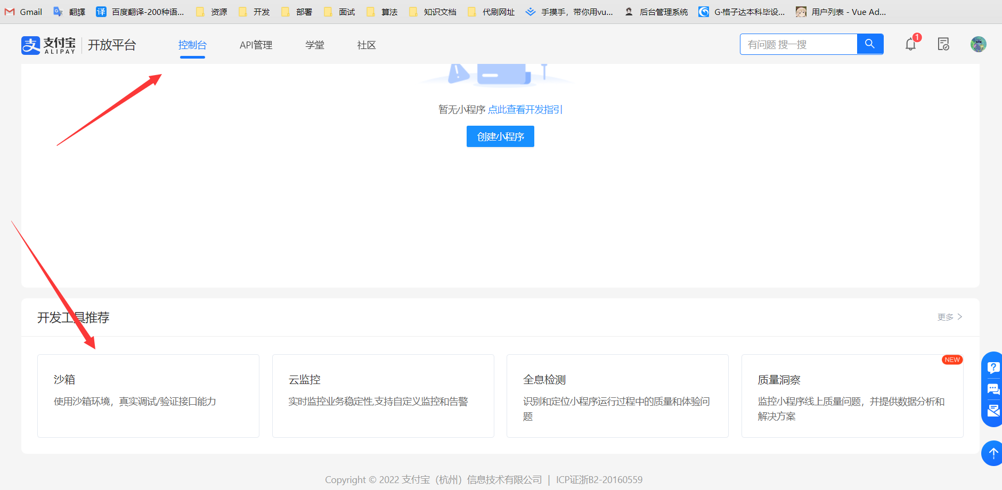Open the 后台管理系统 bookmark
This screenshot has height=490, width=1002.
(656, 12)
